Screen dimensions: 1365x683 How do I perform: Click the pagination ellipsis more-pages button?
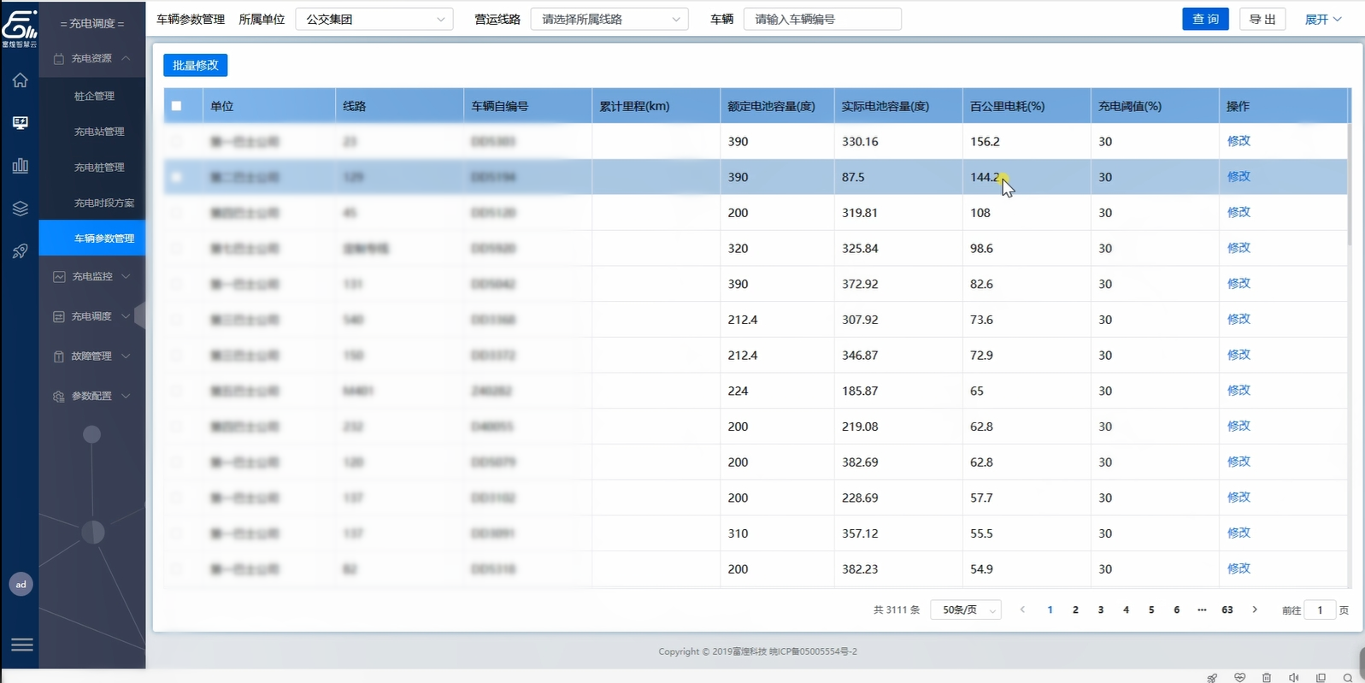pyautogui.click(x=1202, y=609)
